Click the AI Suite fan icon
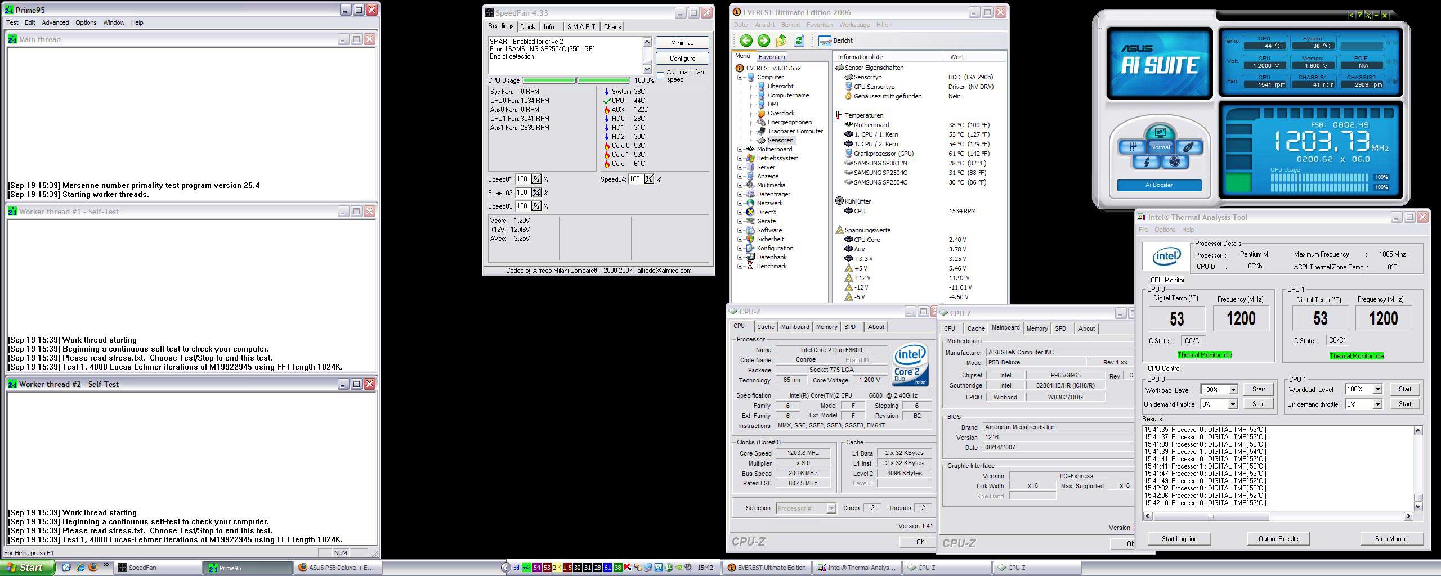1441x576 pixels. 1175,162
